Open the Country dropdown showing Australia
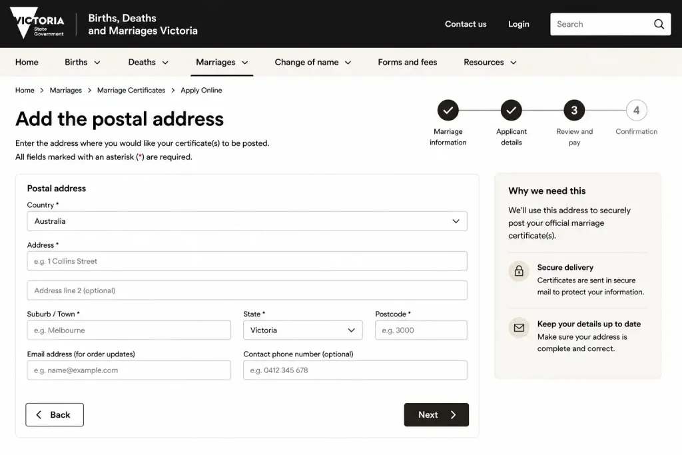 click(x=247, y=221)
